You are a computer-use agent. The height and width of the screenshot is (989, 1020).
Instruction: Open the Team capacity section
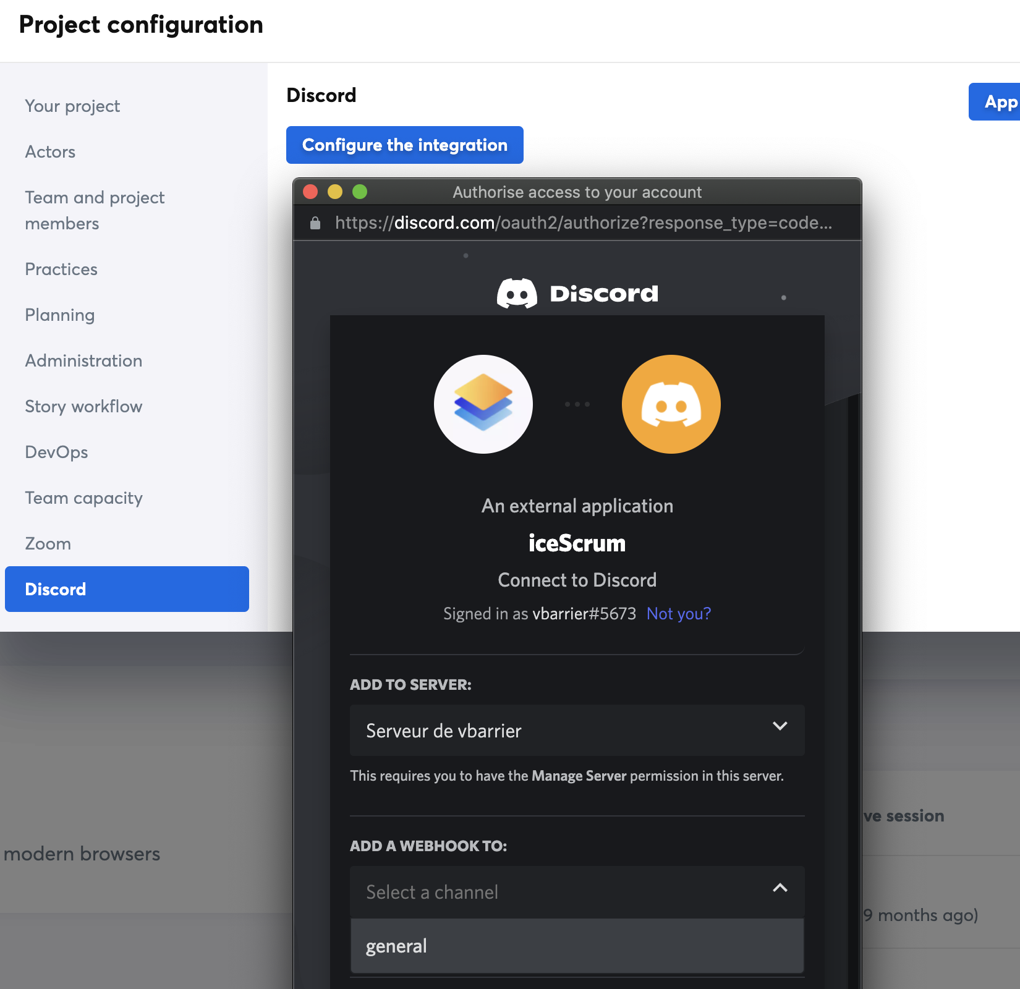(x=83, y=498)
